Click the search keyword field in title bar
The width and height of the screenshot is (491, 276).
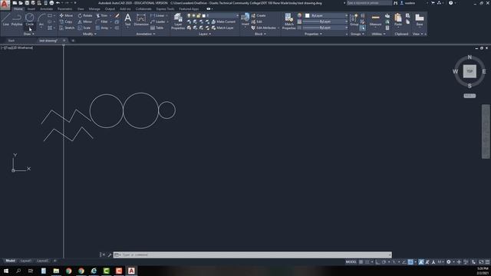pyautogui.click(x=369, y=3)
